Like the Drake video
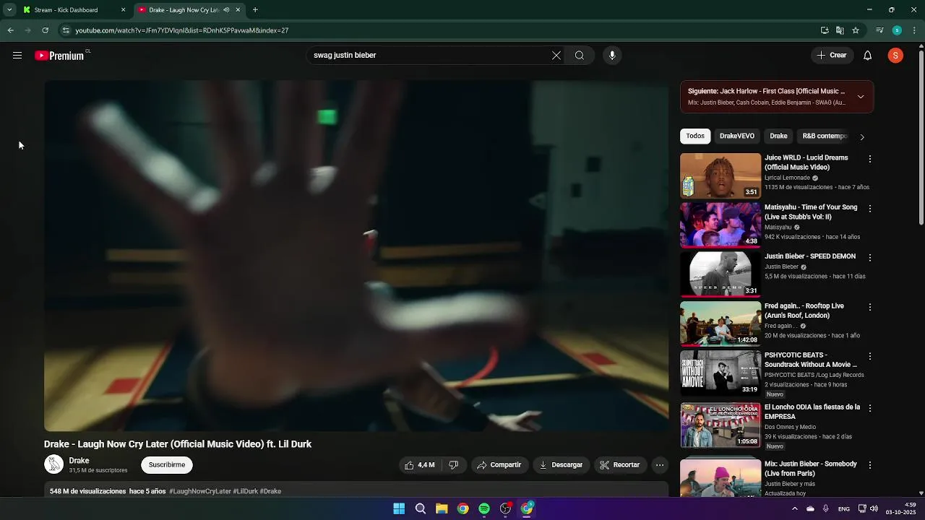925x520 pixels. click(x=419, y=465)
